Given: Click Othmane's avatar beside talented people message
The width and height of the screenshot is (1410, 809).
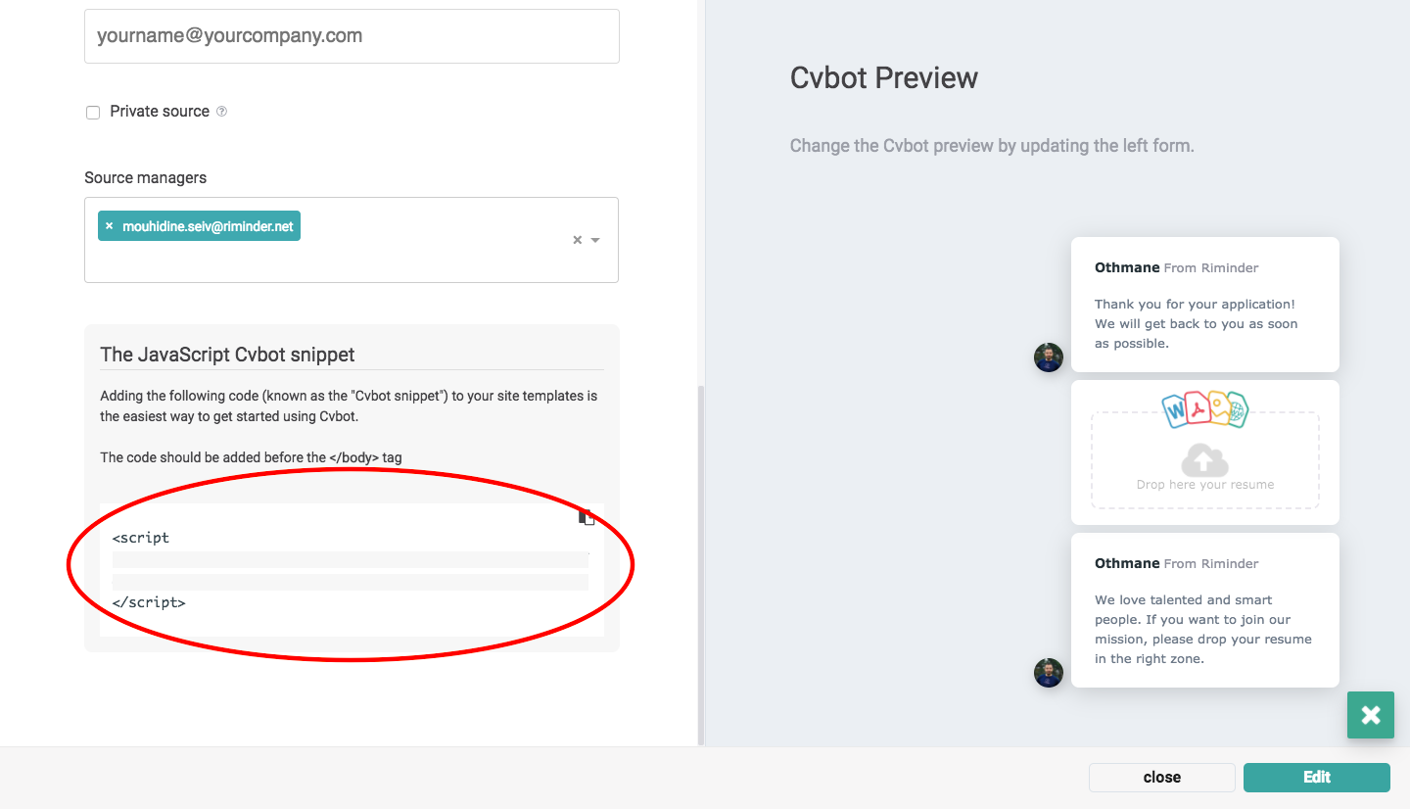Looking at the screenshot, I should click(1049, 673).
